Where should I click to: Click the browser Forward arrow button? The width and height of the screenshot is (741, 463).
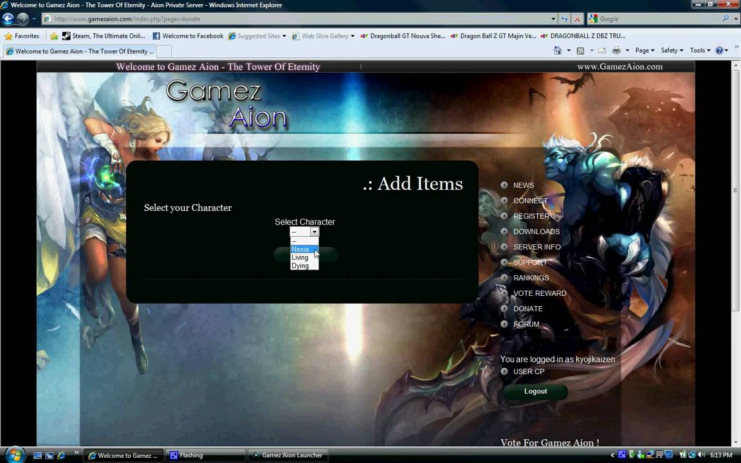(x=23, y=19)
